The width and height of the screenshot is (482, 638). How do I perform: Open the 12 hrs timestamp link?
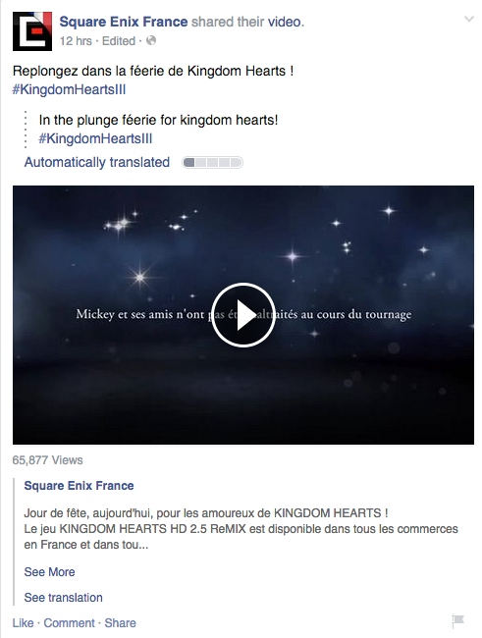click(76, 41)
